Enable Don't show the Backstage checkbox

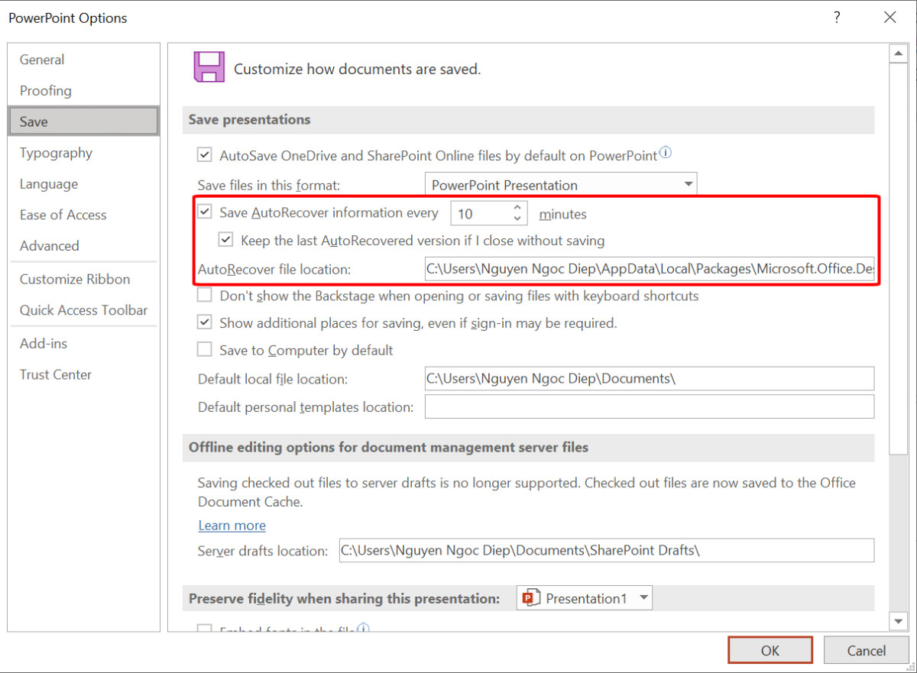point(205,295)
